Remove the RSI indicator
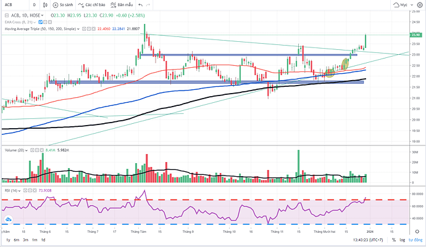Screen dimensions: 426x247 pos(35,190)
